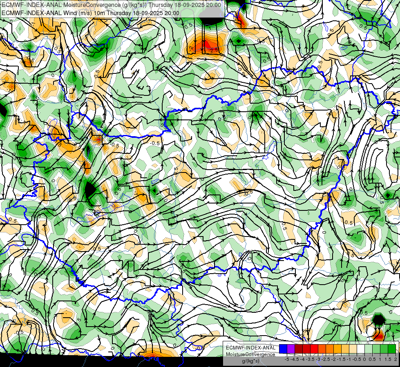The height and width of the screenshot is (367, 400).
Task: Click the 'MoistureConvergence' label in the legend
Action: click(x=250, y=354)
